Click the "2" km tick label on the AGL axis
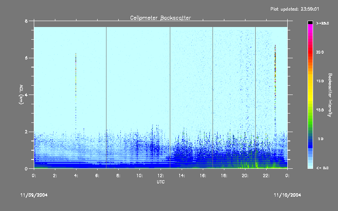The image size is (338, 211). point(26,132)
